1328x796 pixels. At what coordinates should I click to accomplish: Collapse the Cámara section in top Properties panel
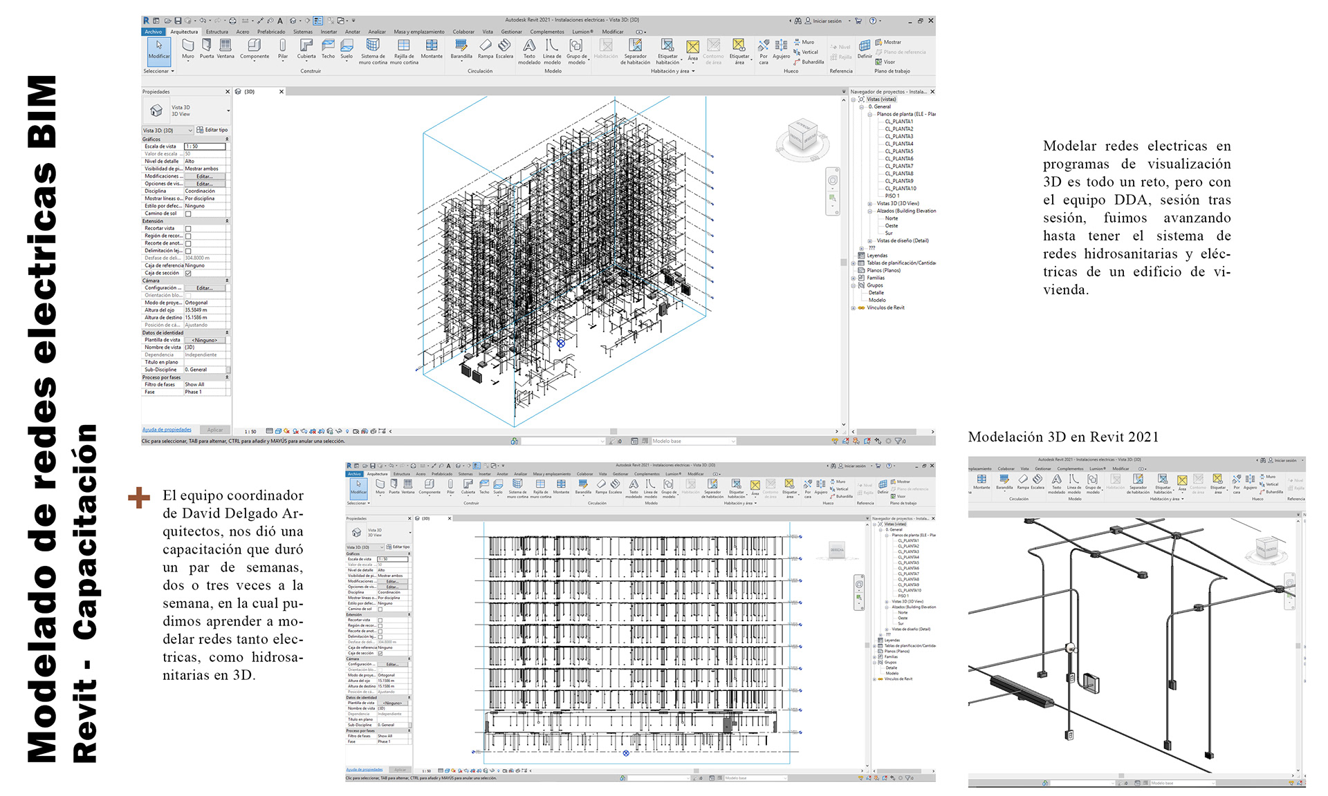pos(227,281)
